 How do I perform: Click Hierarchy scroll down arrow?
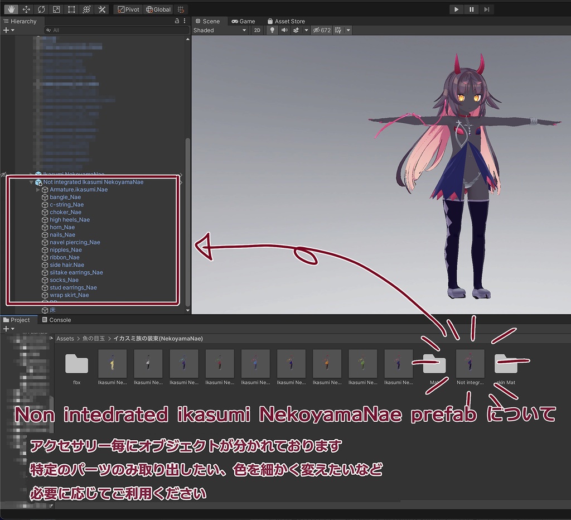click(x=187, y=310)
